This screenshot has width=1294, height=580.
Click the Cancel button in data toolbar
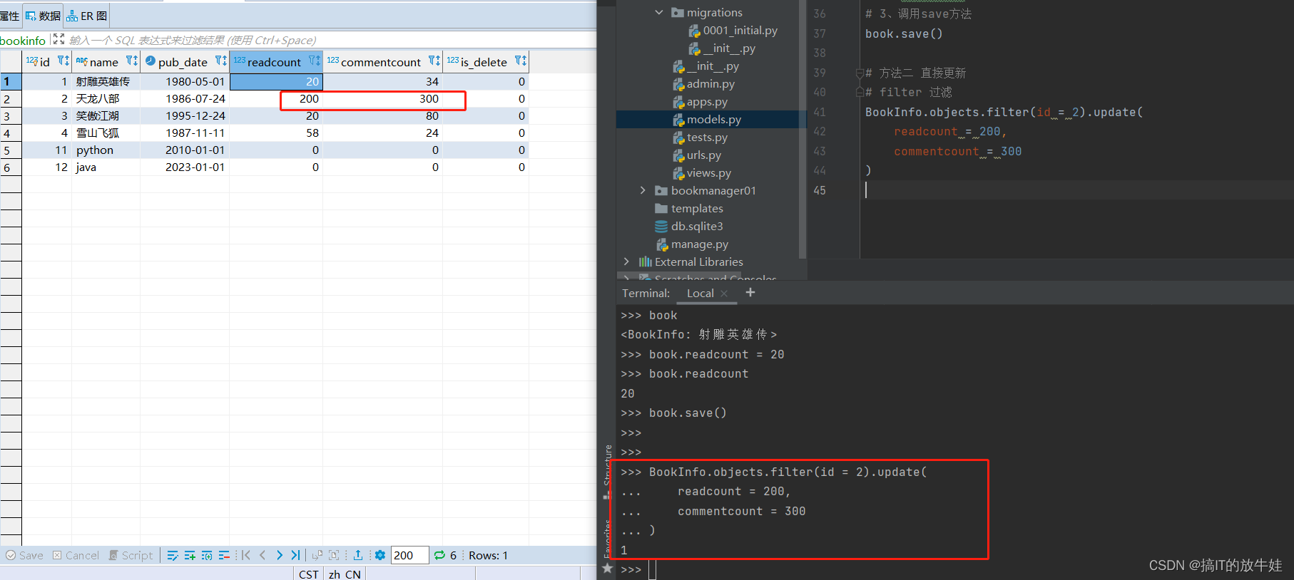[76, 555]
